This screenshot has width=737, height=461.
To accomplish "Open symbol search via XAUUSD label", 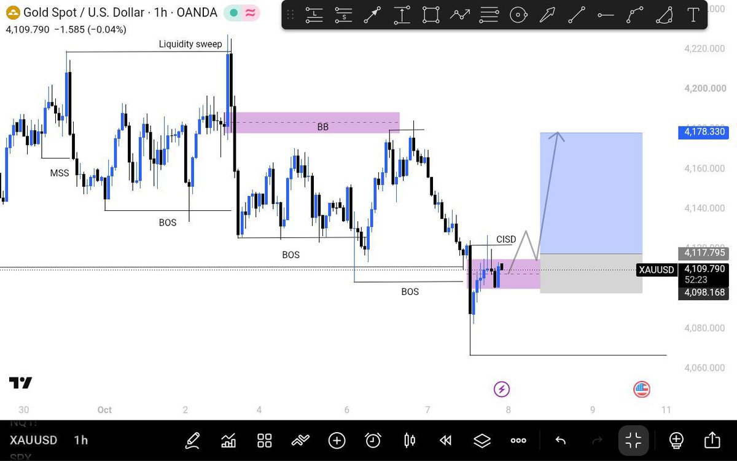I will point(33,440).
